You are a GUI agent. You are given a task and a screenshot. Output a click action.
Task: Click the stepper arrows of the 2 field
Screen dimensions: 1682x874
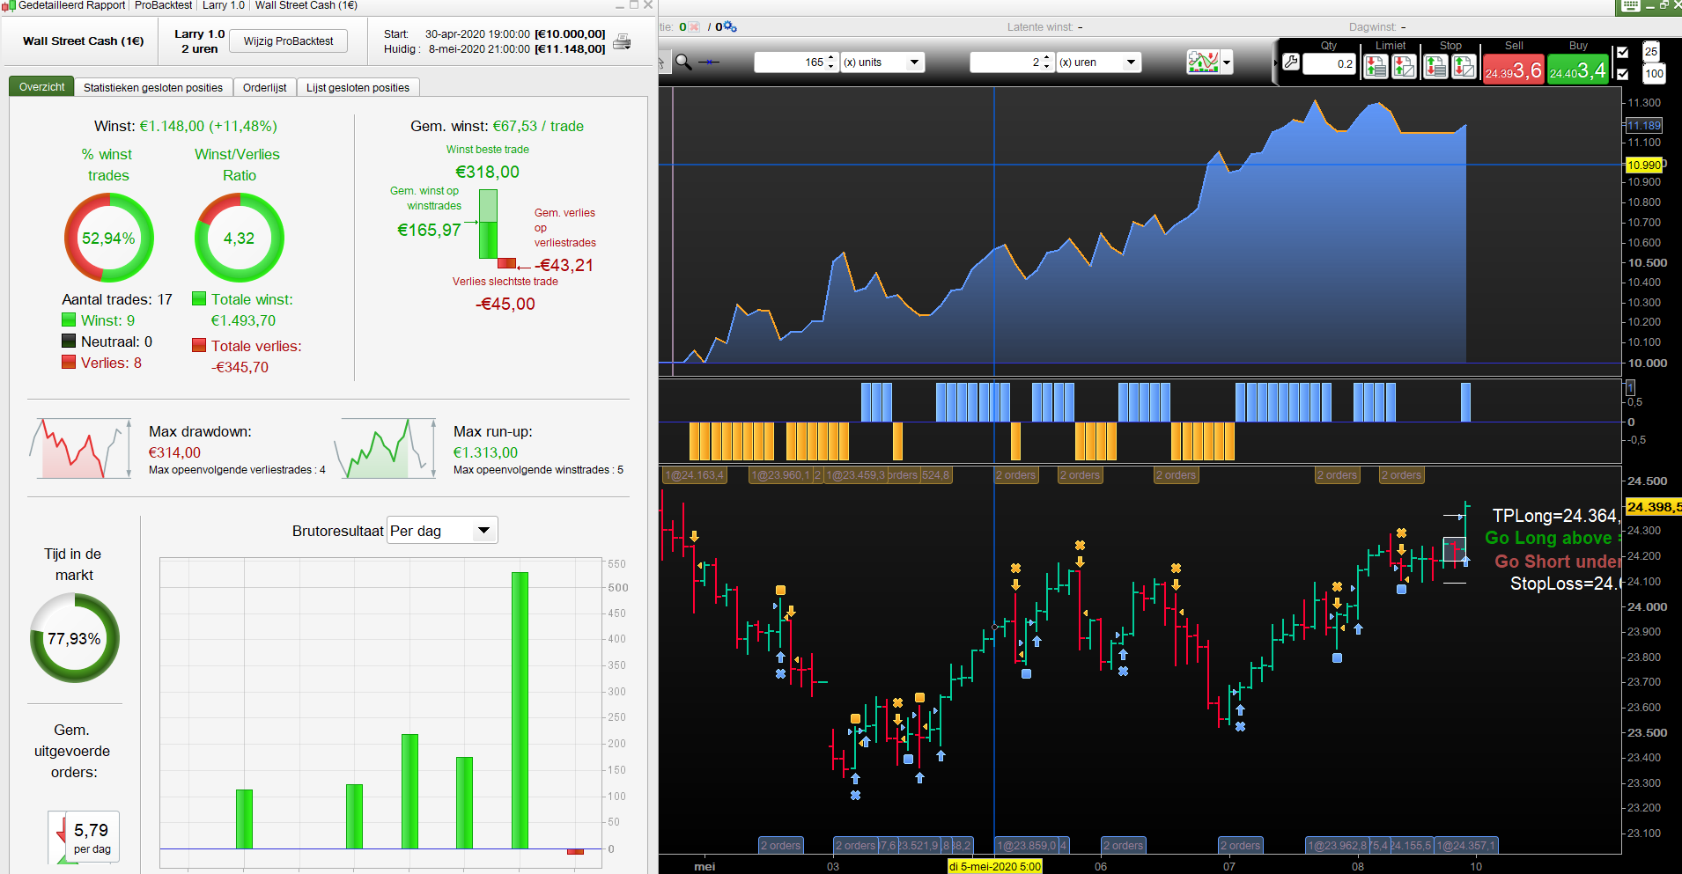[1047, 62]
